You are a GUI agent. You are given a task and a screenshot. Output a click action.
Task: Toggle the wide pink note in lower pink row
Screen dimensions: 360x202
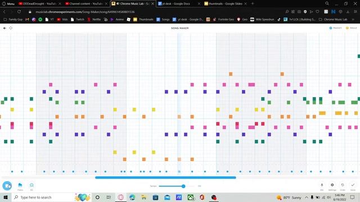(251, 127)
